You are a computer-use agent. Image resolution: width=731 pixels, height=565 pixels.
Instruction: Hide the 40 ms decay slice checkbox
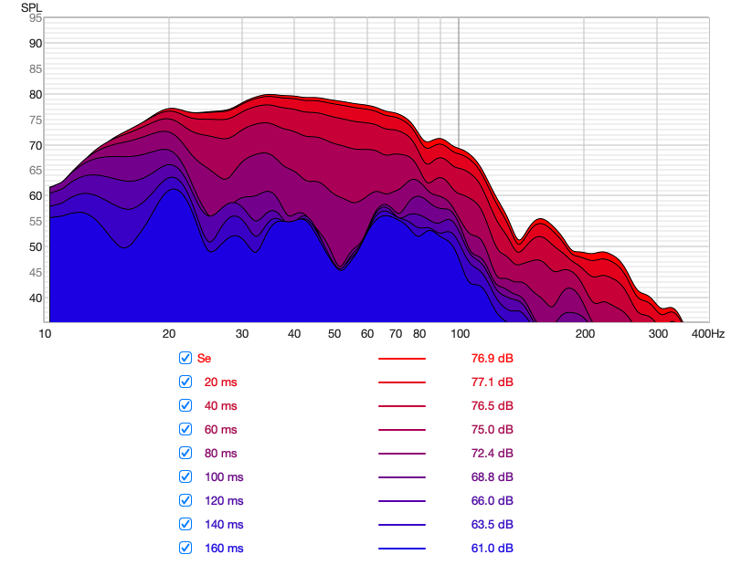tap(185, 405)
